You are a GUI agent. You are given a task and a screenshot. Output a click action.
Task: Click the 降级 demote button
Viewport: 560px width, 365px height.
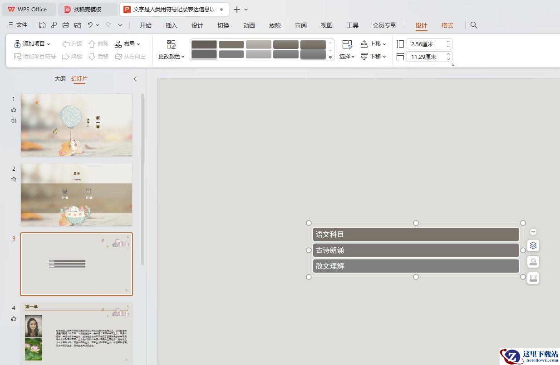pyautogui.click(x=72, y=57)
